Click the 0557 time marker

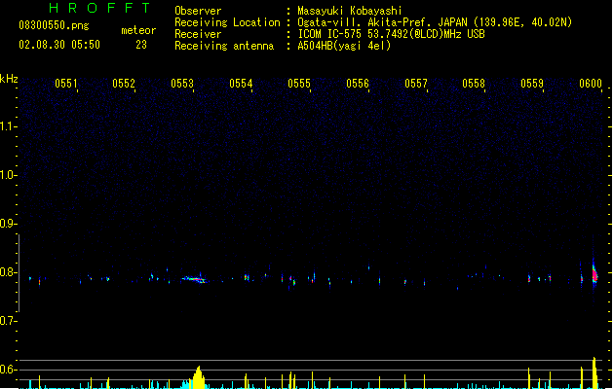click(416, 84)
